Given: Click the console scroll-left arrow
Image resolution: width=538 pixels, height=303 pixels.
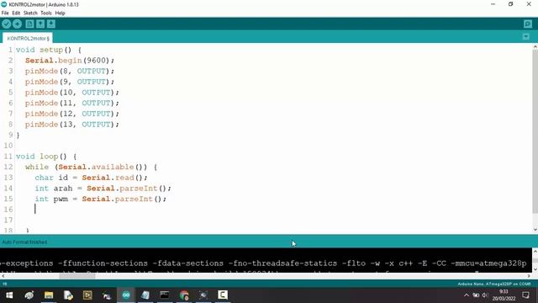Looking at the screenshot, I should point(3,276).
